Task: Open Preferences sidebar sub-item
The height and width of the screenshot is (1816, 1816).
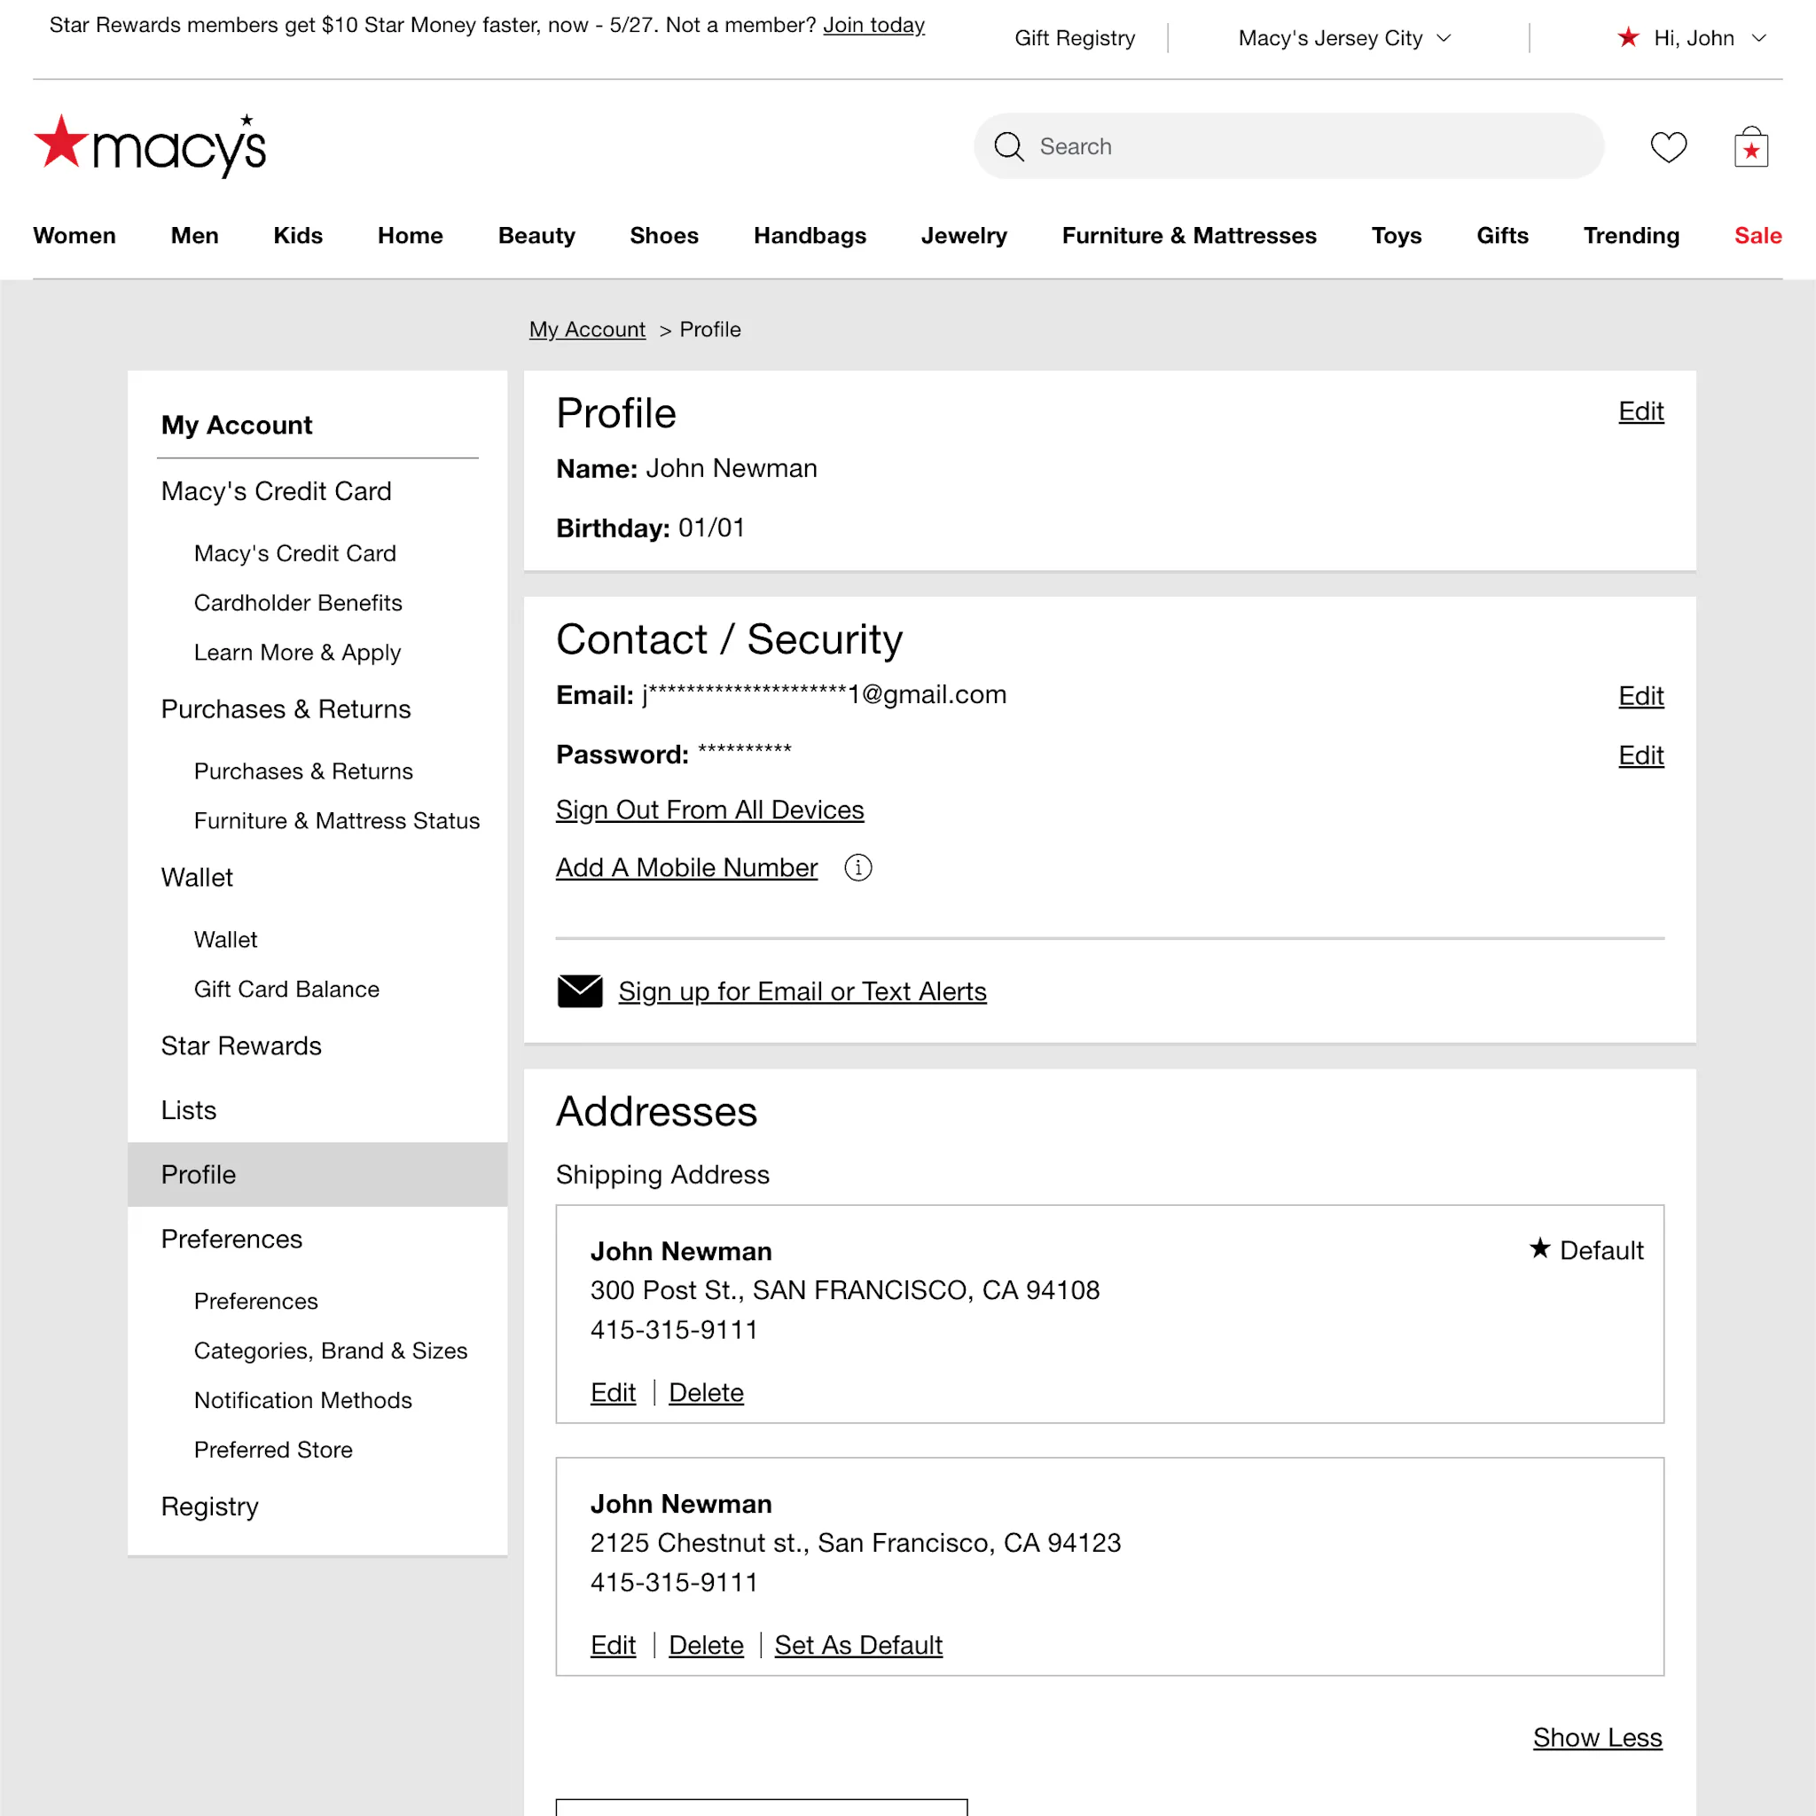Action: 255,1301
